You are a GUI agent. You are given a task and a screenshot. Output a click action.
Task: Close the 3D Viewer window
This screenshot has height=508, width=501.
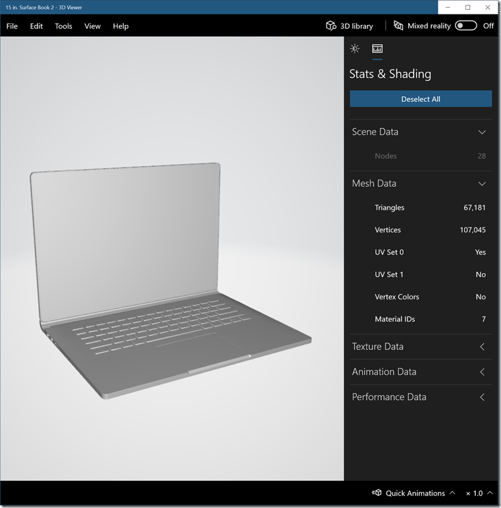pos(488,7)
